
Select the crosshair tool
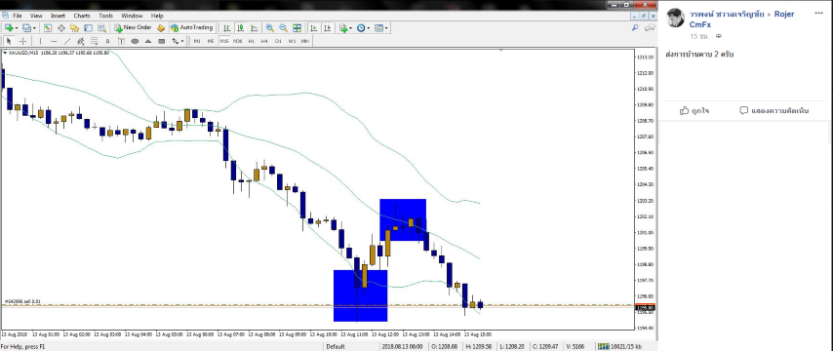click(22, 41)
